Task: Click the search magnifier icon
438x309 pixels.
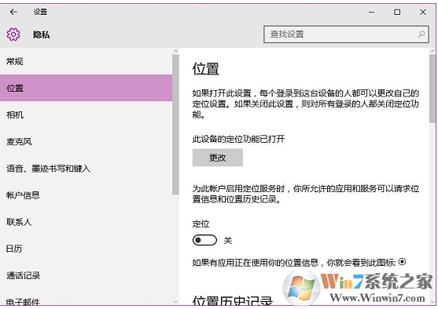Action: click(421, 35)
